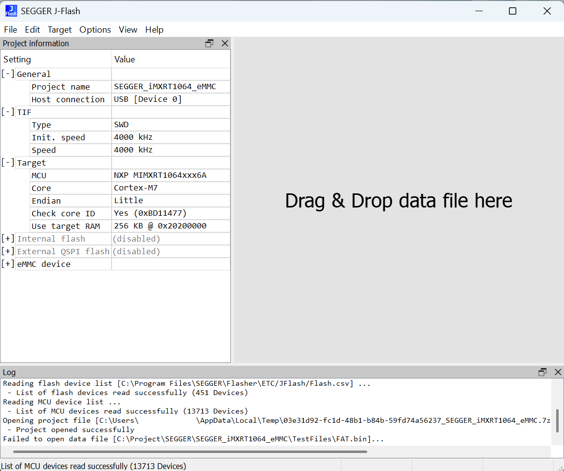
Task: Click the log vertical scrollbar thumb
Action: (x=557, y=421)
